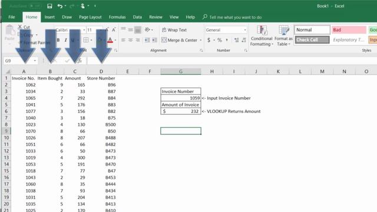Decrease the font size with the small A

tap(114, 30)
